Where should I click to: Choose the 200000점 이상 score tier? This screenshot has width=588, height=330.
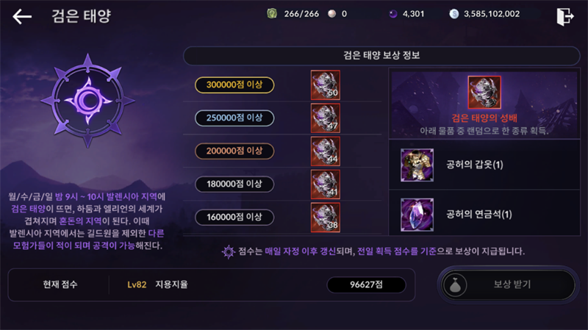point(234,151)
